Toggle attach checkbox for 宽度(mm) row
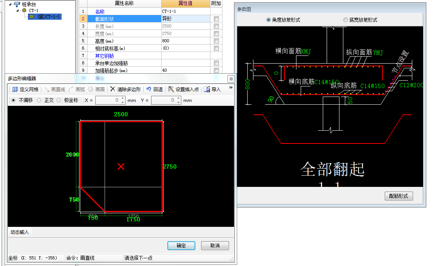The height and width of the screenshot is (266, 434). coord(217,33)
